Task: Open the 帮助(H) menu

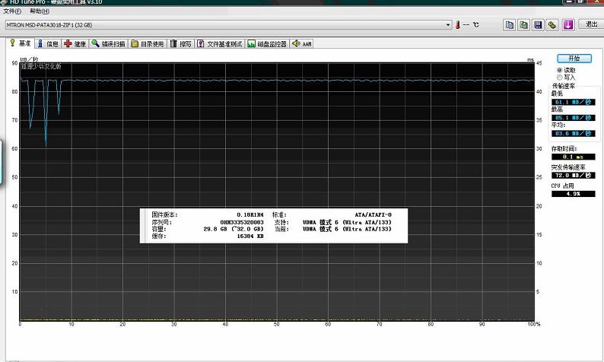Action: click(40, 11)
